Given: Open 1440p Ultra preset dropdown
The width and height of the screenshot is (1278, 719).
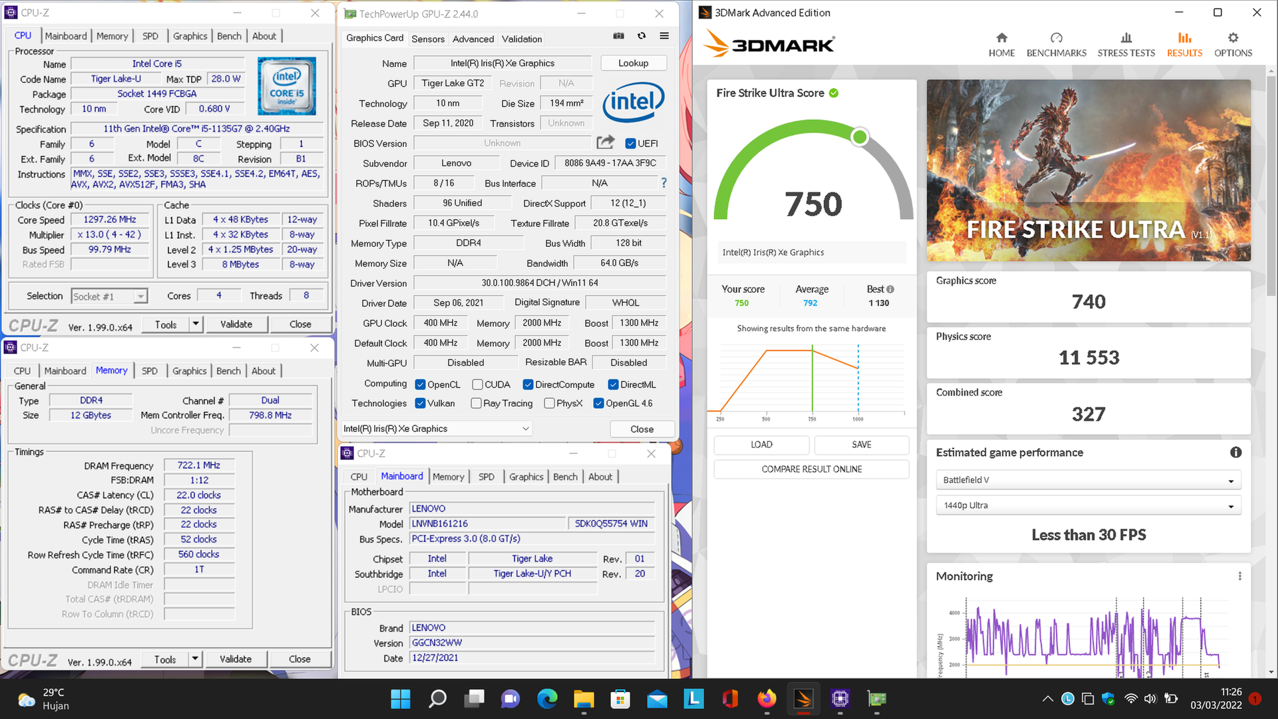Looking at the screenshot, I should pos(1088,505).
